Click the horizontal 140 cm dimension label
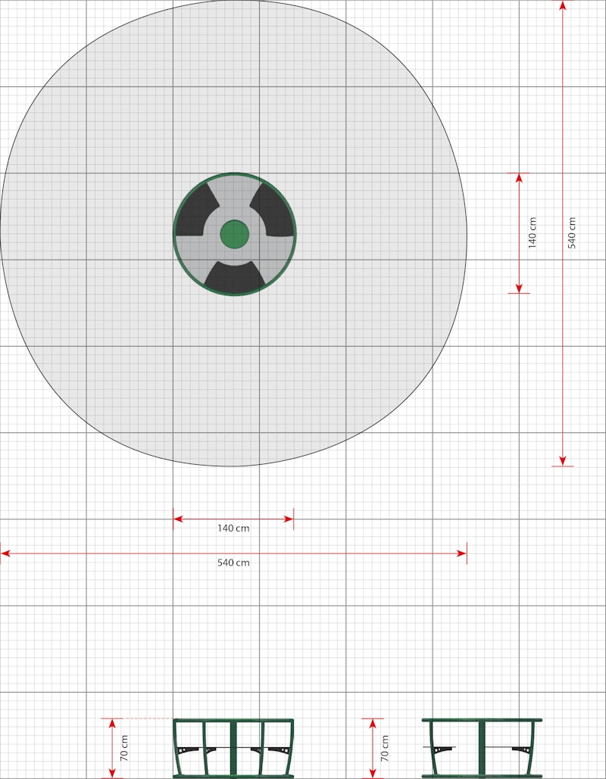Image resolution: width=606 pixels, height=779 pixels. tap(233, 528)
